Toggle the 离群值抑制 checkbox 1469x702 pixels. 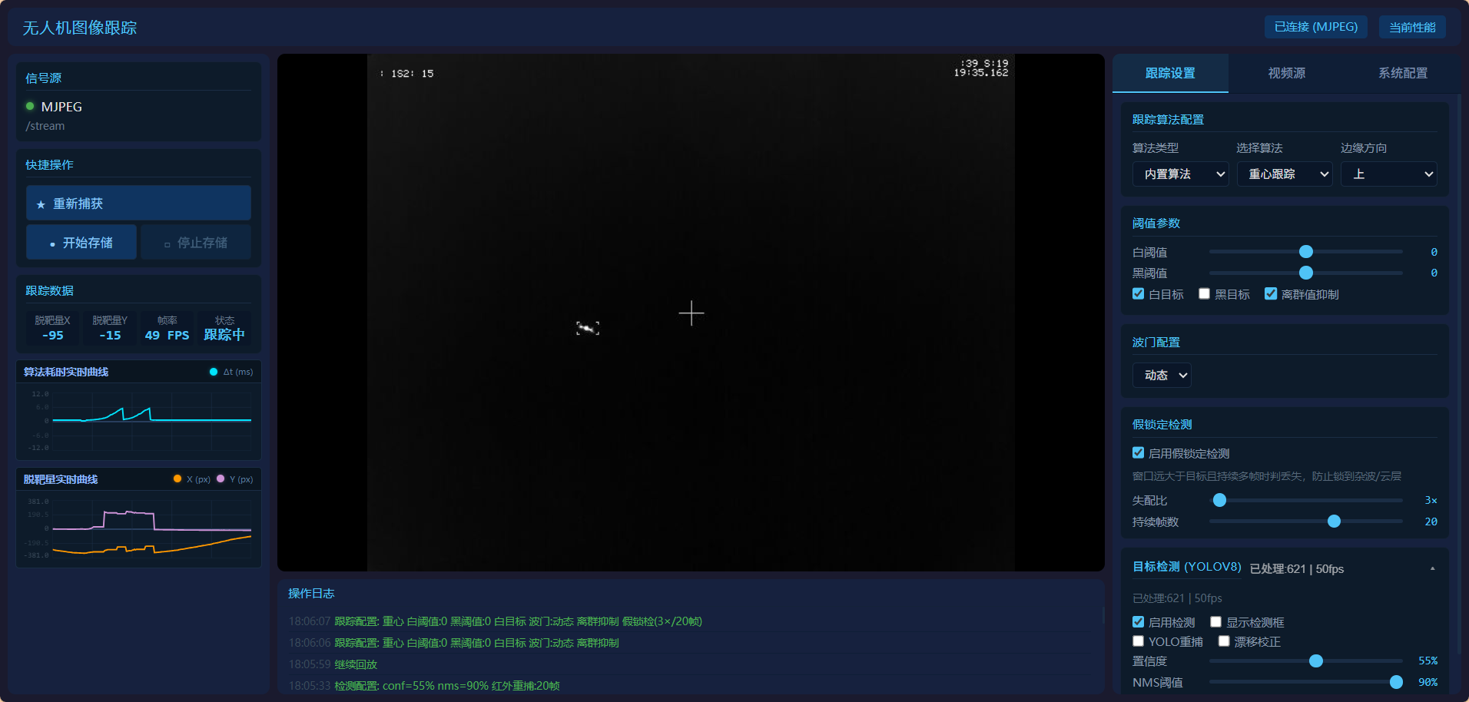[1271, 293]
